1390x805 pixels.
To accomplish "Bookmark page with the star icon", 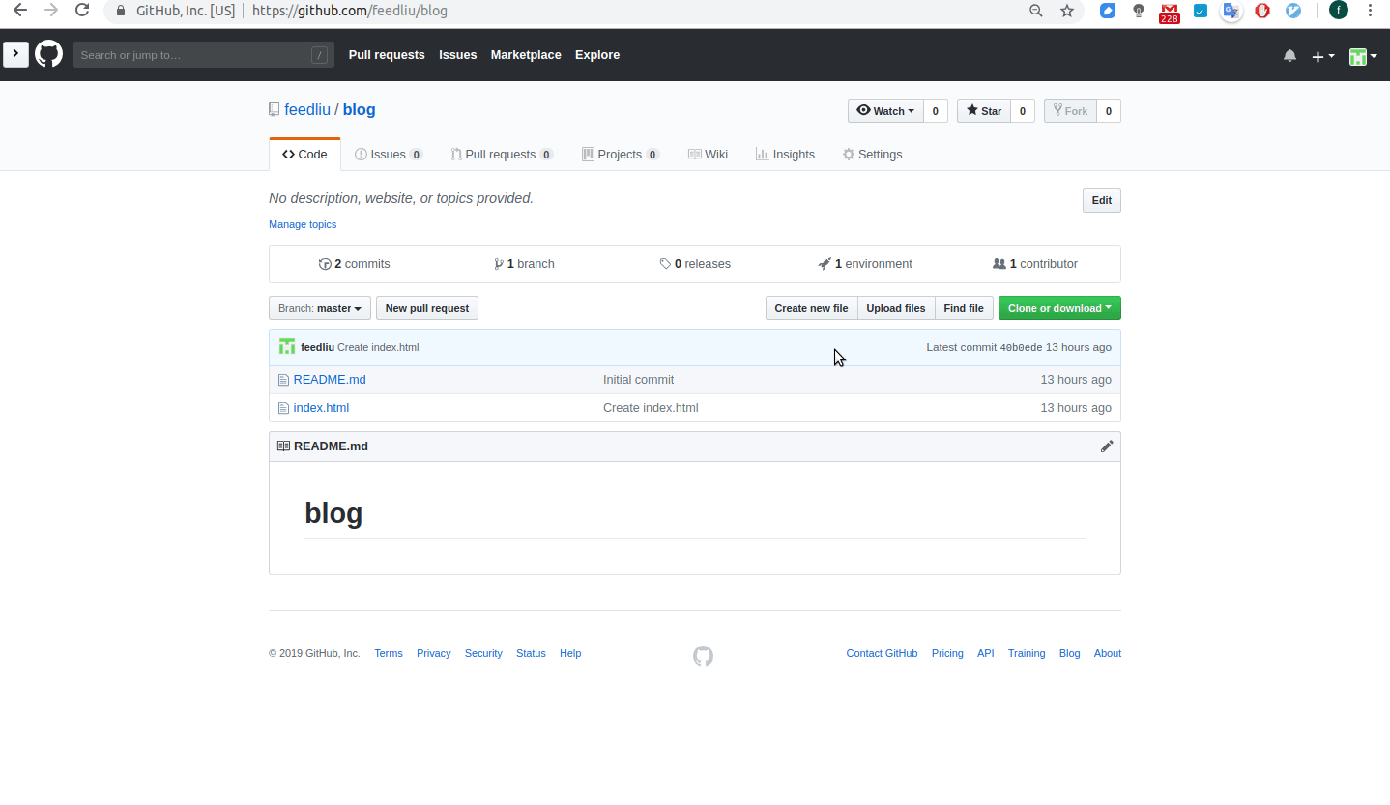I will pos(1067,11).
